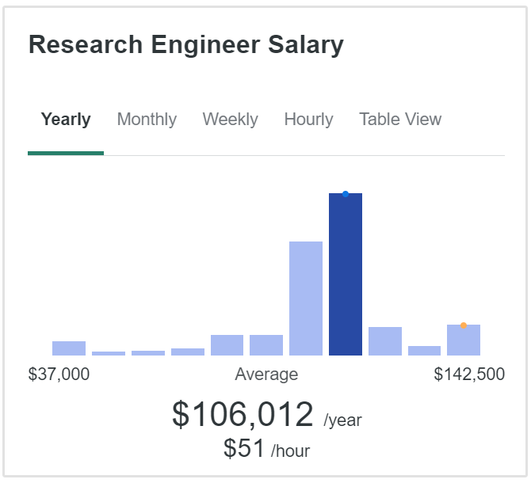
Task: Click the $106,012 yearly salary figure
Action: pyautogui.click(x=243, y=415)
